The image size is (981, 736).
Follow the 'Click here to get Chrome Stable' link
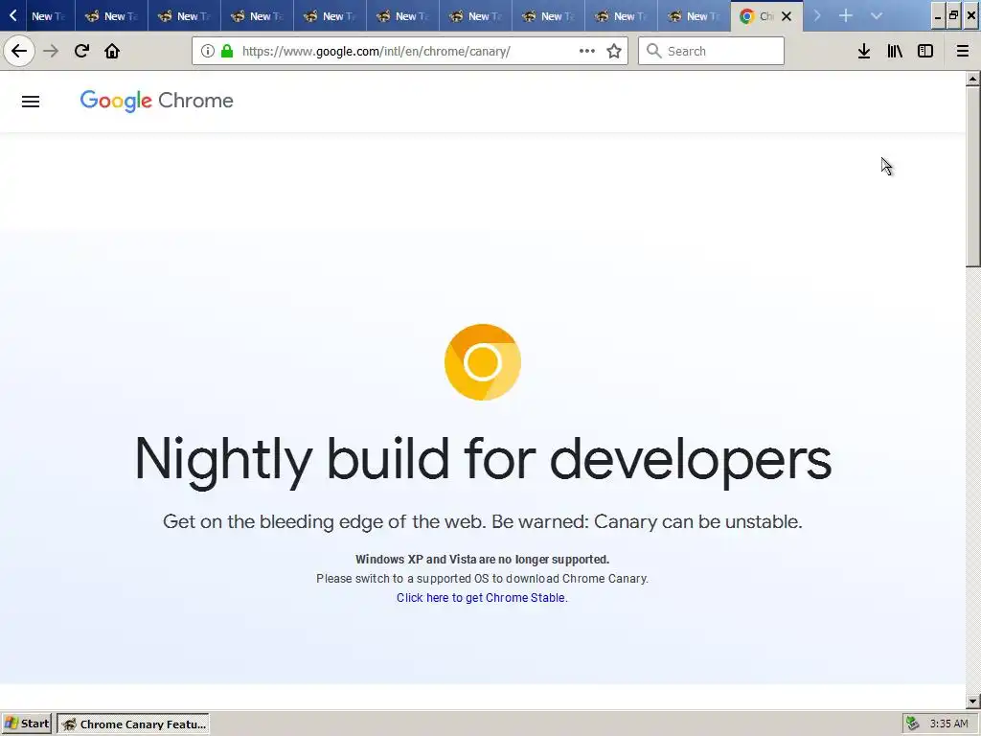click(482, 598)
